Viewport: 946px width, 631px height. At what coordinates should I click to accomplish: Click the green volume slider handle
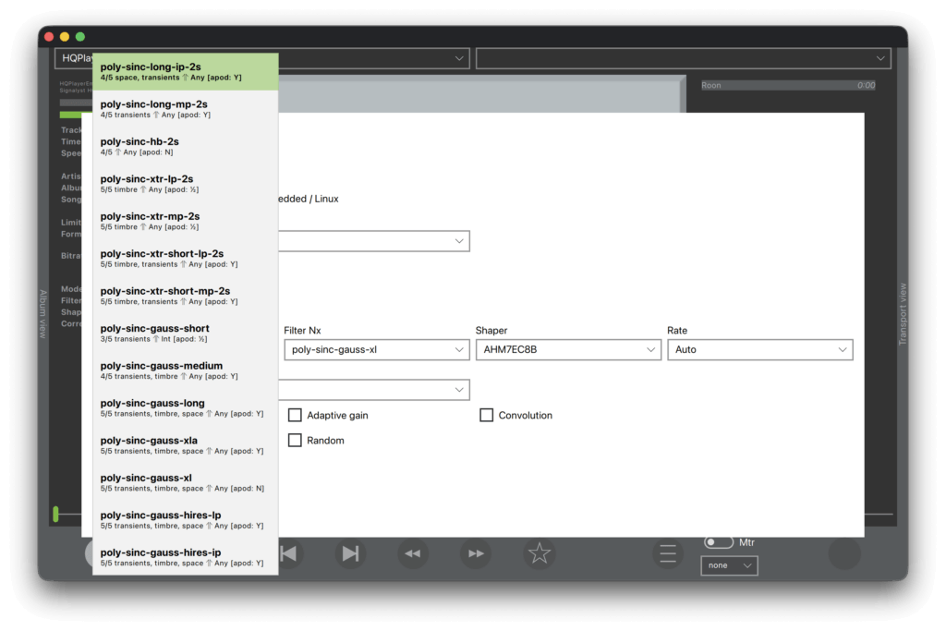(x=56, y=514)
